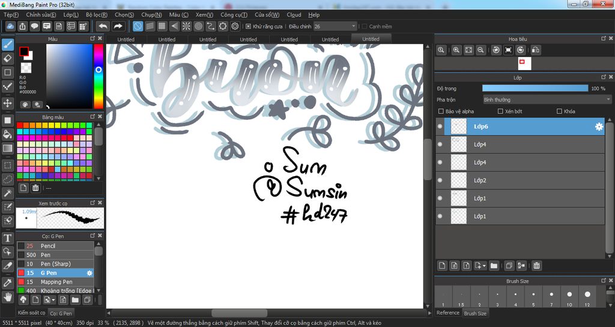Click the black foreground color swatch
Image resolution: width=615 pixels, height=327 pixels.
(24, 52)
